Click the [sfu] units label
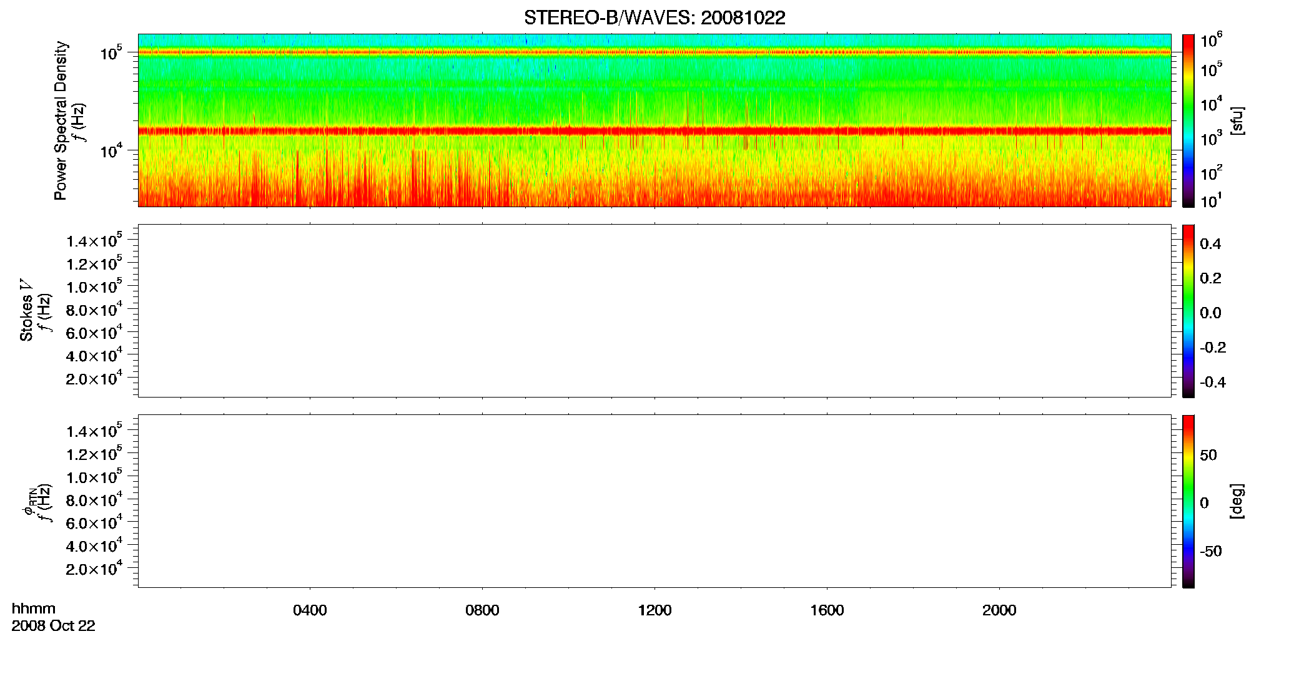 (1237, 120)
